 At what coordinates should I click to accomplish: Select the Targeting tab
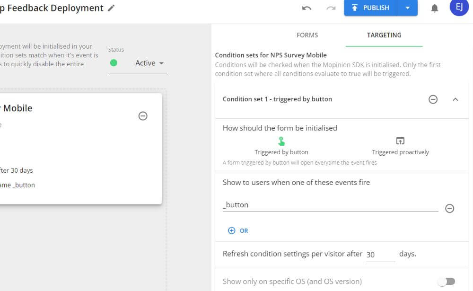[x=384, y=35]
